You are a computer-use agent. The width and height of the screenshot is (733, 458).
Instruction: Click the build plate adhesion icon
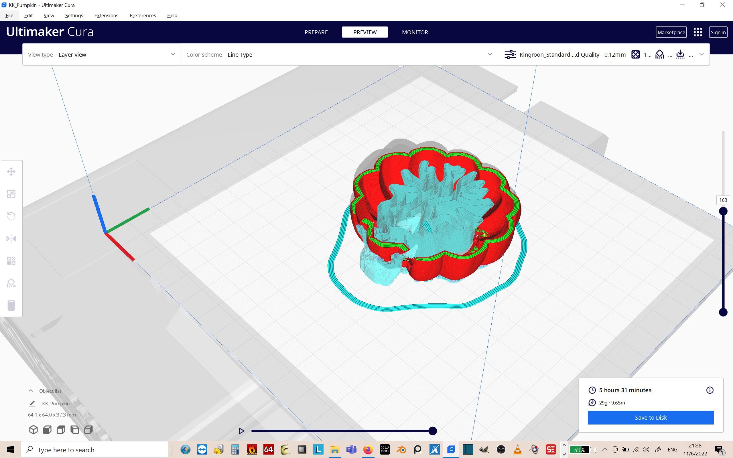[680, 54]
